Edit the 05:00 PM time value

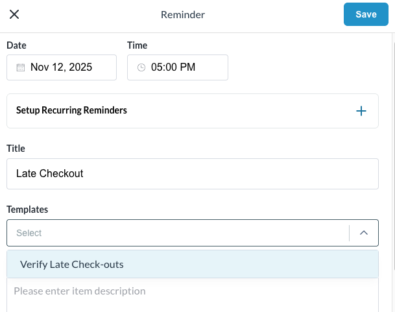pyautogui.click(x=173, y=67)
